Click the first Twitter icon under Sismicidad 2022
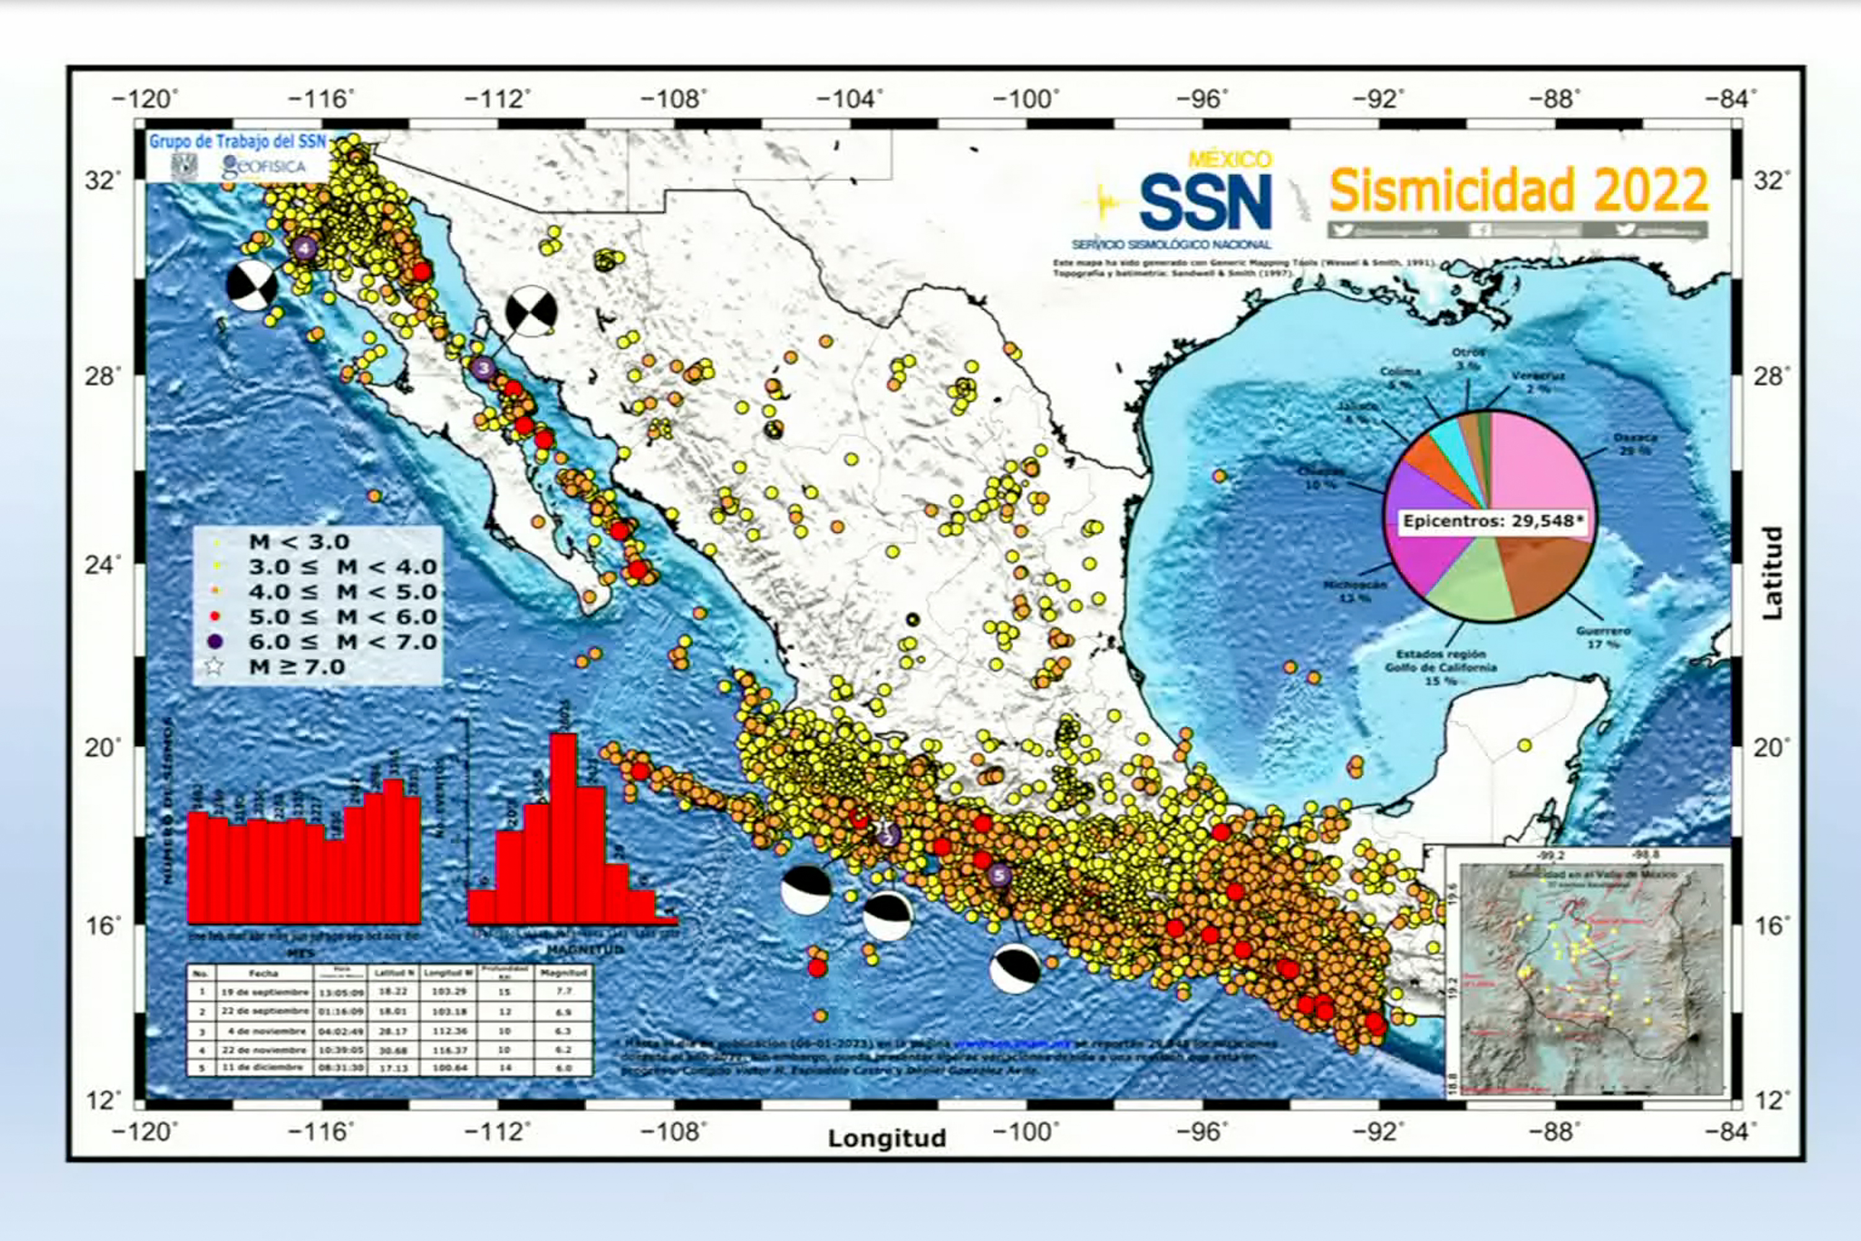The height and width of the screenshot is (1241, 1861). point(1344,230)
